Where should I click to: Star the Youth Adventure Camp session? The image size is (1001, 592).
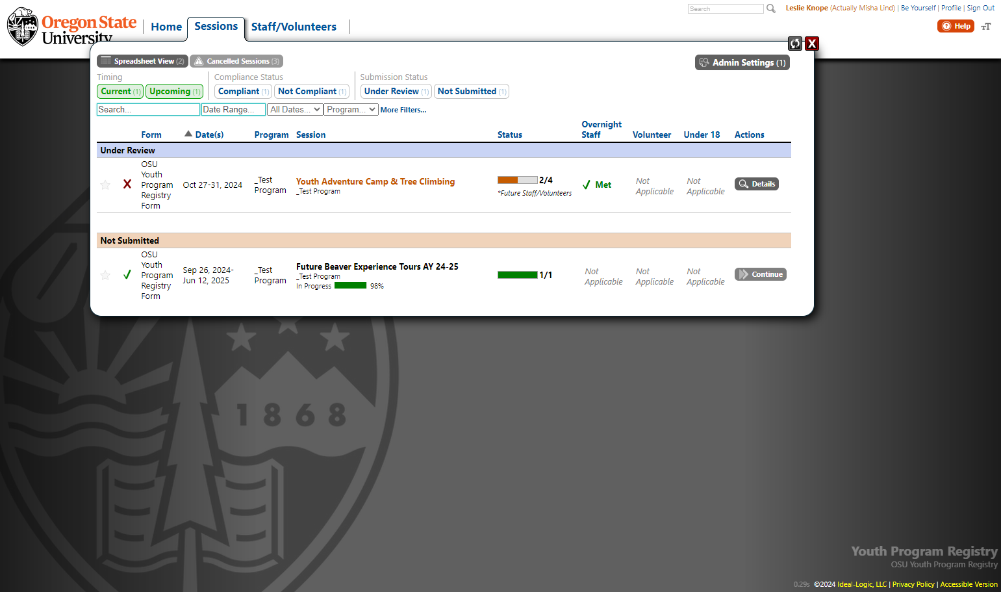tap(105, 185)
